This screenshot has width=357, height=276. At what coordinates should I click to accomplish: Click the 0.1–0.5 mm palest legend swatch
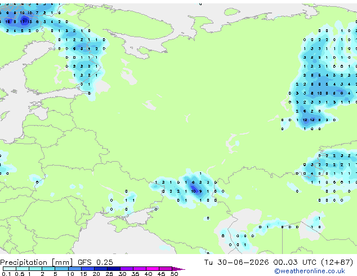coord(10,269)
